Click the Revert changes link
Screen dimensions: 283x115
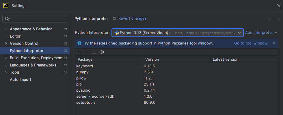(132, 18)
